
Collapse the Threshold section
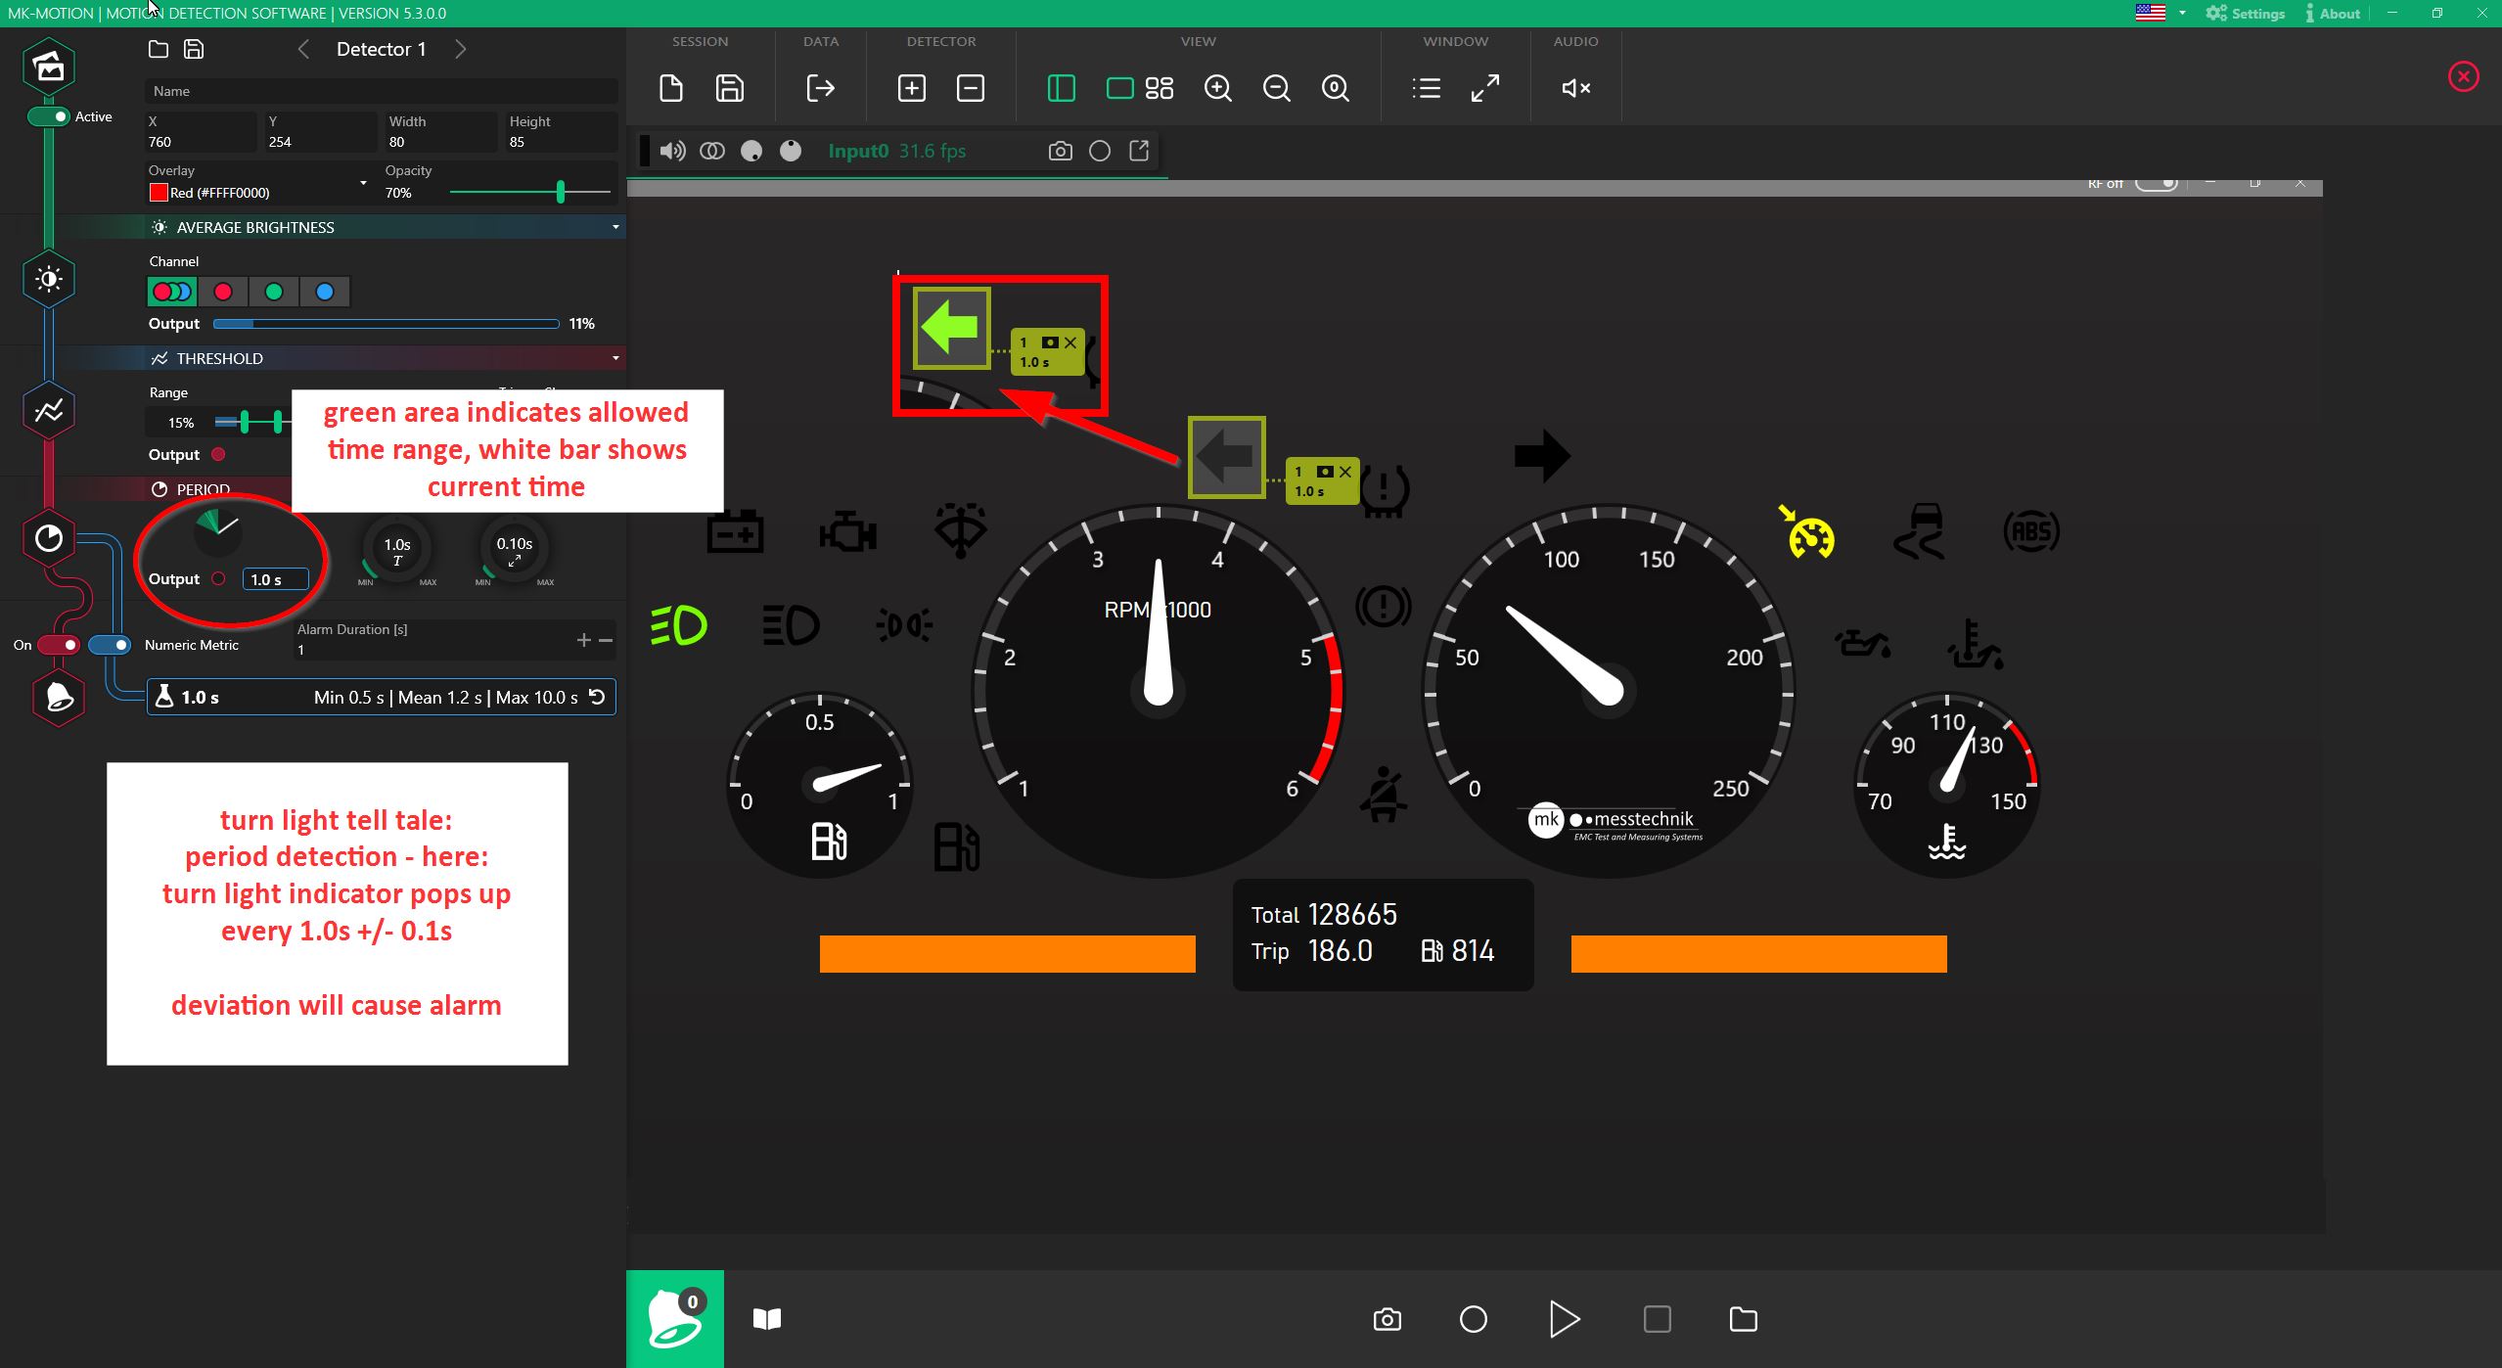pos(615,358)
